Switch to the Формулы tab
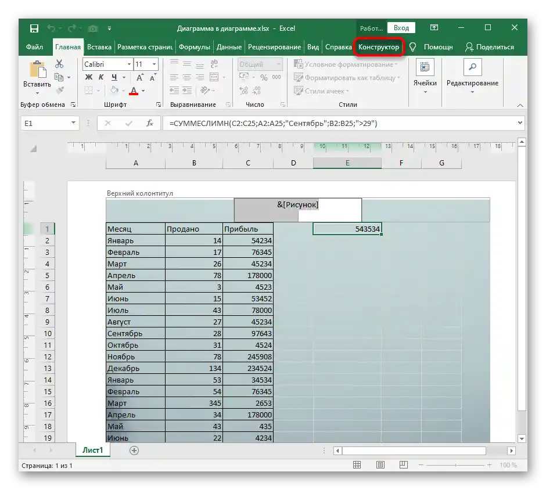 pos(195,47)
